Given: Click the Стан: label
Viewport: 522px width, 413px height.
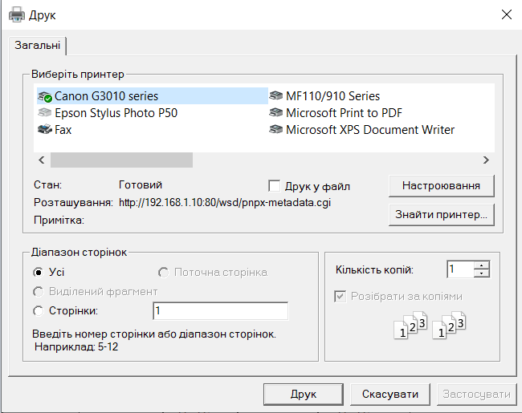Looking at the screenshot, I should (47, 184).
